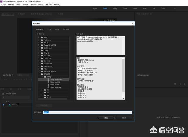Click the preset list vertical scrollbar
The image size is (188, 137).
click(x=70, y=59)
